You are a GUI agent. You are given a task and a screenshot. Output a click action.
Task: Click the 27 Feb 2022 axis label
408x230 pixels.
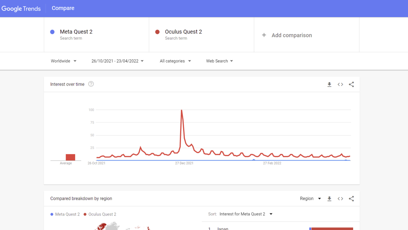point(272,163)
